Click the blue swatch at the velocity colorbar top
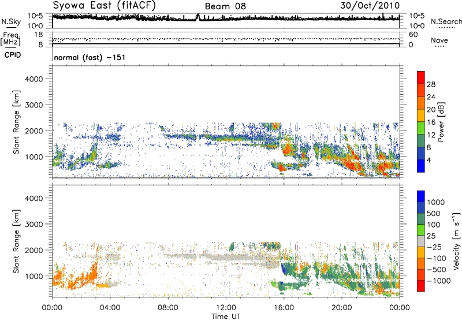Image resolution: width=462 pixels, height=320 pixels. point(421,196)
